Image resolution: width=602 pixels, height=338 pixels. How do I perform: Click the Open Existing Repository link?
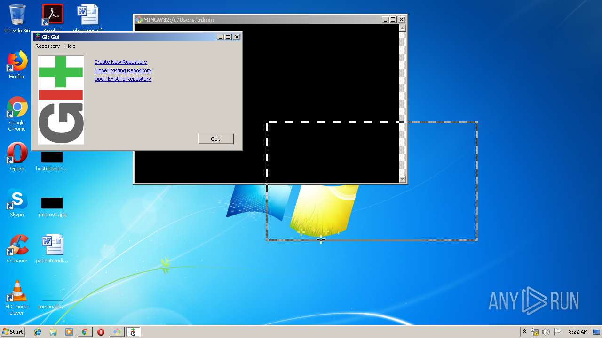(123, 79)
